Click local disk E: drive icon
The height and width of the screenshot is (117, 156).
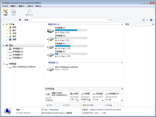point(50,47)
